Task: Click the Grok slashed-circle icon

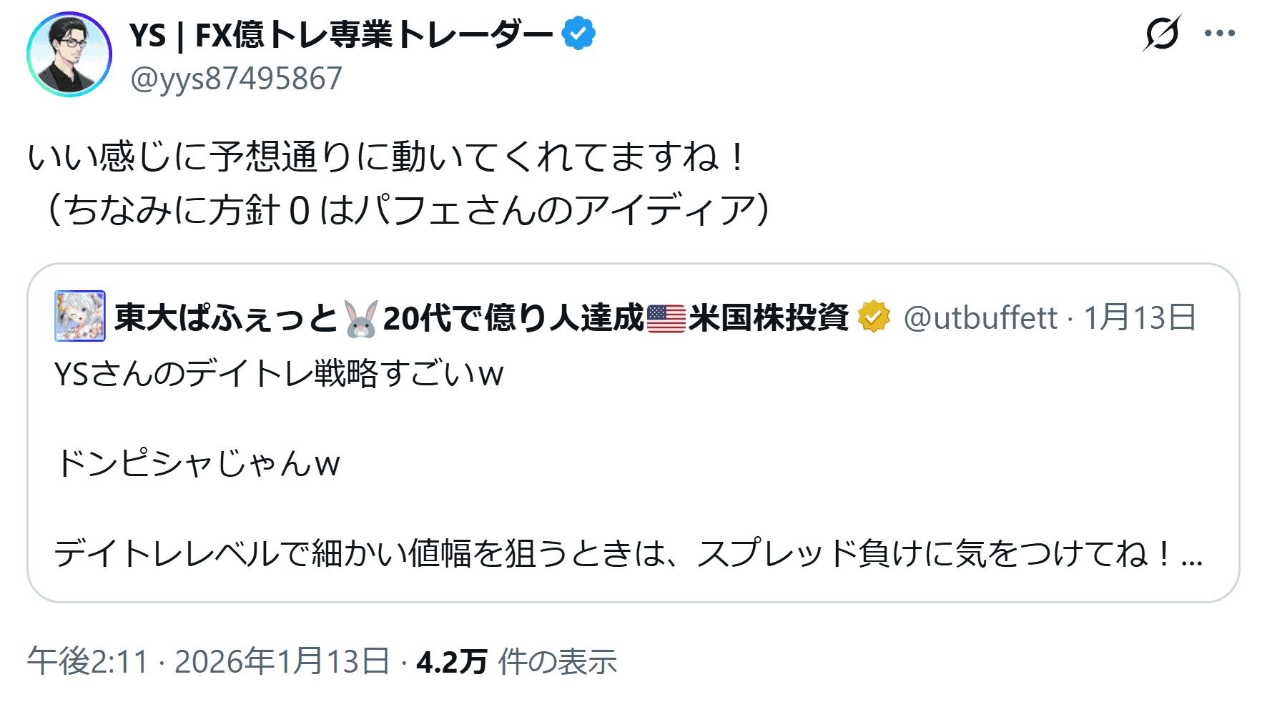Action: (x=1162, y=33)
